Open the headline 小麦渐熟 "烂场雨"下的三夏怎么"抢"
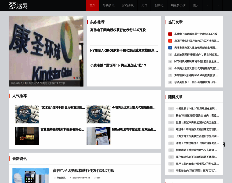This screenshot has height=183, width=232. 118,65
